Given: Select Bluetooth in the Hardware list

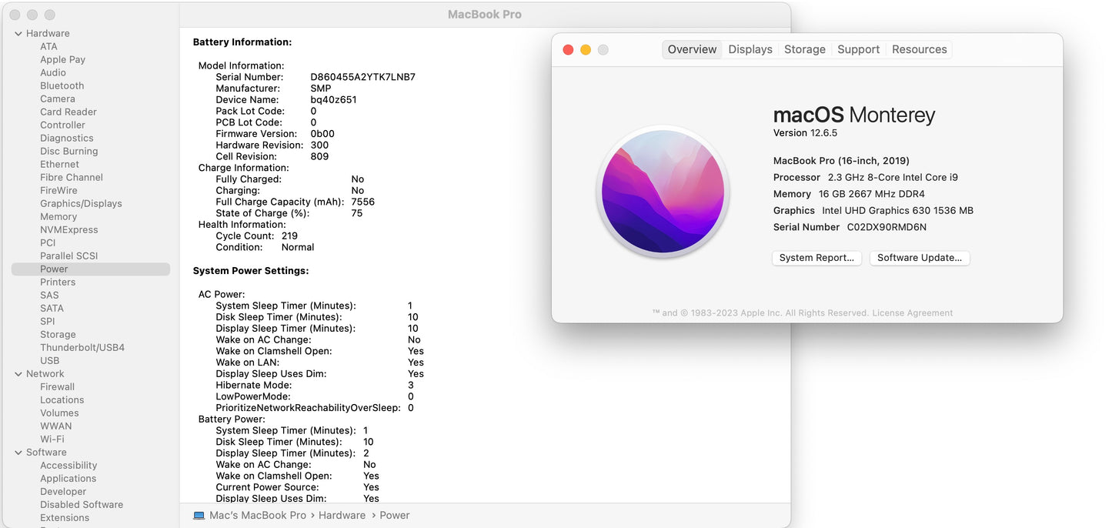Looking at the screenshot, I should coord(62,85).
